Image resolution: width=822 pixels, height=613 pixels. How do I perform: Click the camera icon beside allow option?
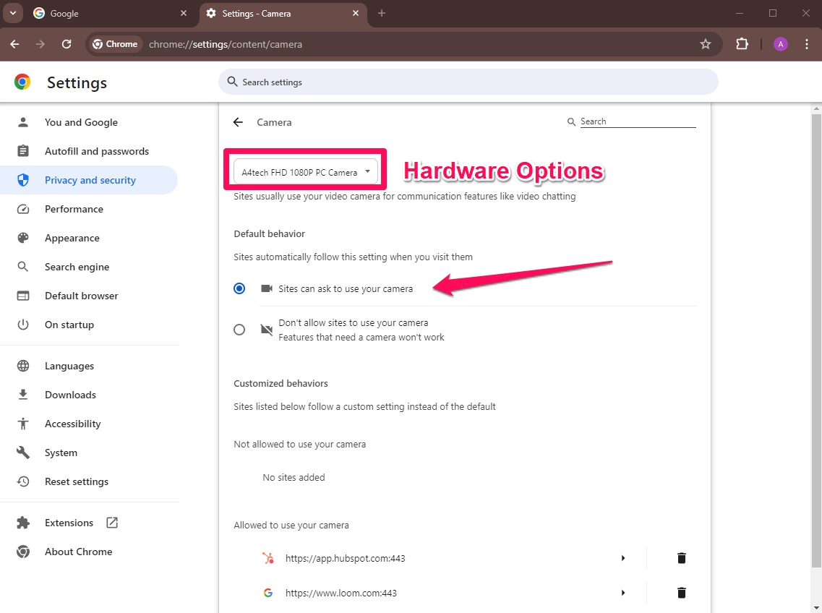265,288
